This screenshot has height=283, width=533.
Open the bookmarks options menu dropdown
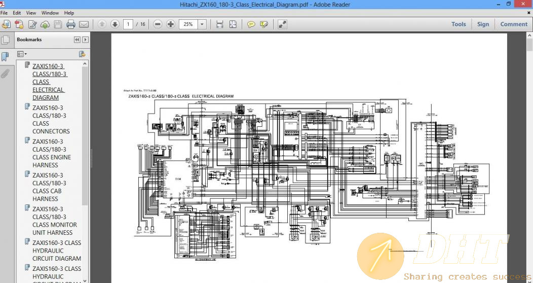[x=22, y=54]
